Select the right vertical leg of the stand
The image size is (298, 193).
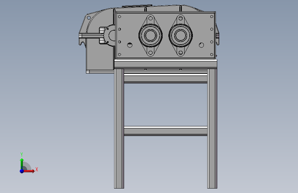coord(212,128)
